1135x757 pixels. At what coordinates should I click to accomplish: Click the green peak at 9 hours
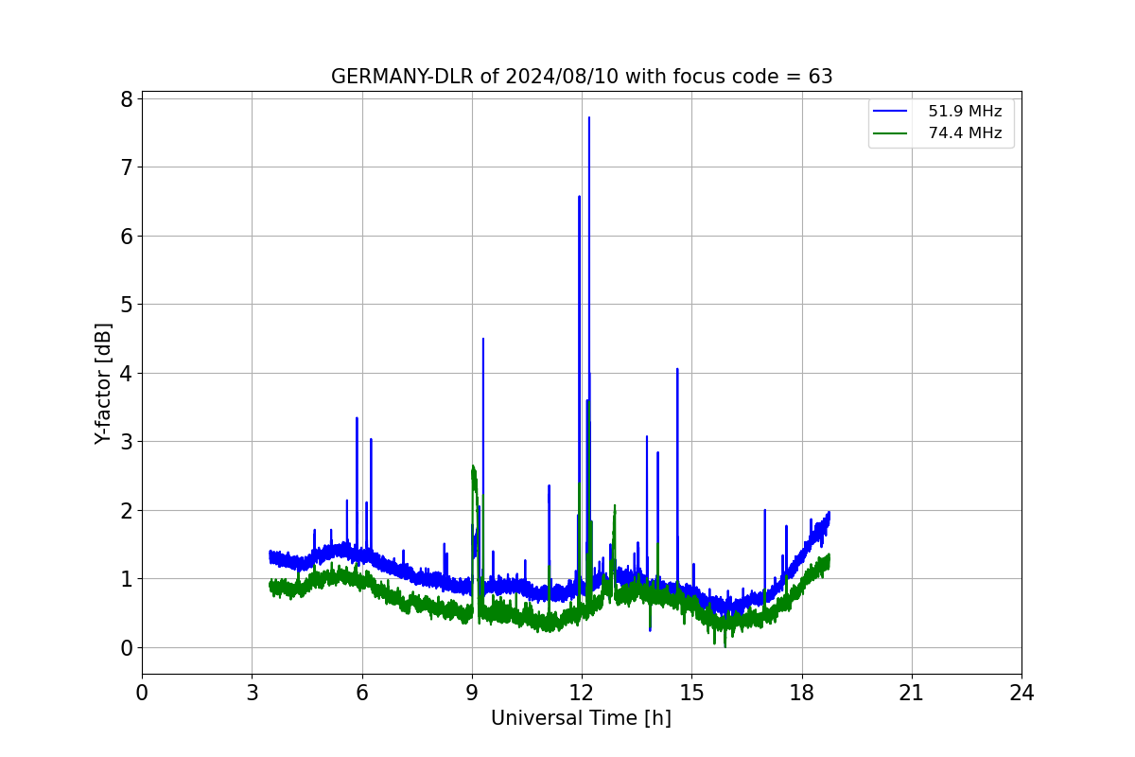pyautogui.click(x=473, y=467)
